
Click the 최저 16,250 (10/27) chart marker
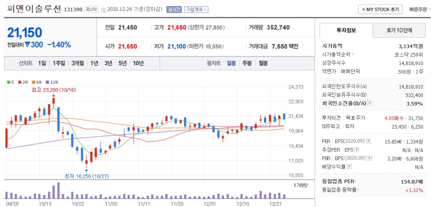[86, 176]
